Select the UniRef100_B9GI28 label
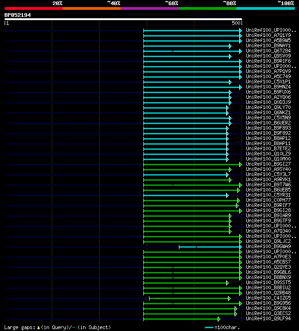 click(x=268, y=211)
